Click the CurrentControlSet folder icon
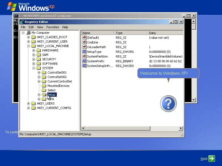Screen dimensions: 222x166 pyautogui.click(x=44, y=81)
